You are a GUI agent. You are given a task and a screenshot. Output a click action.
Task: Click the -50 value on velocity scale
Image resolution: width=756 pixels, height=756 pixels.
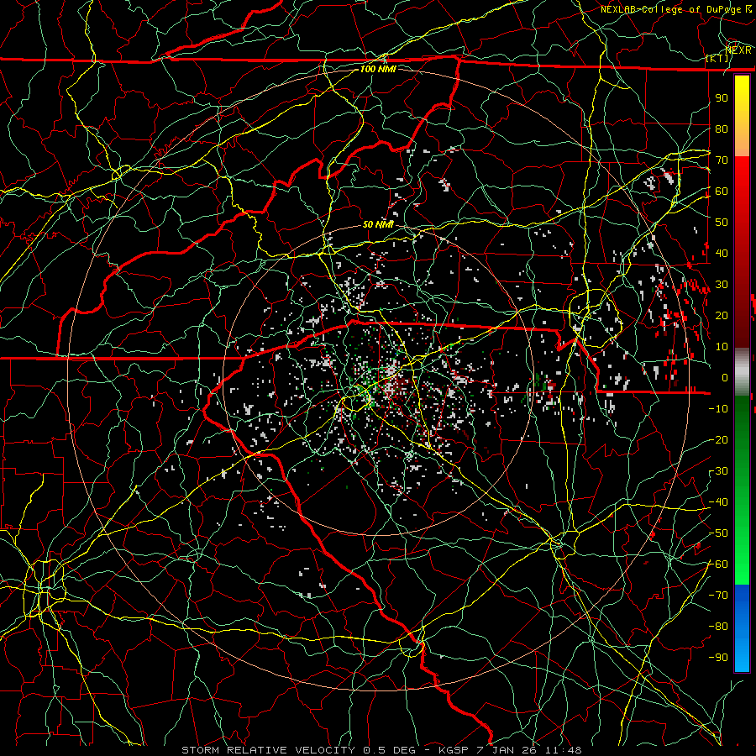coord(718,533)
